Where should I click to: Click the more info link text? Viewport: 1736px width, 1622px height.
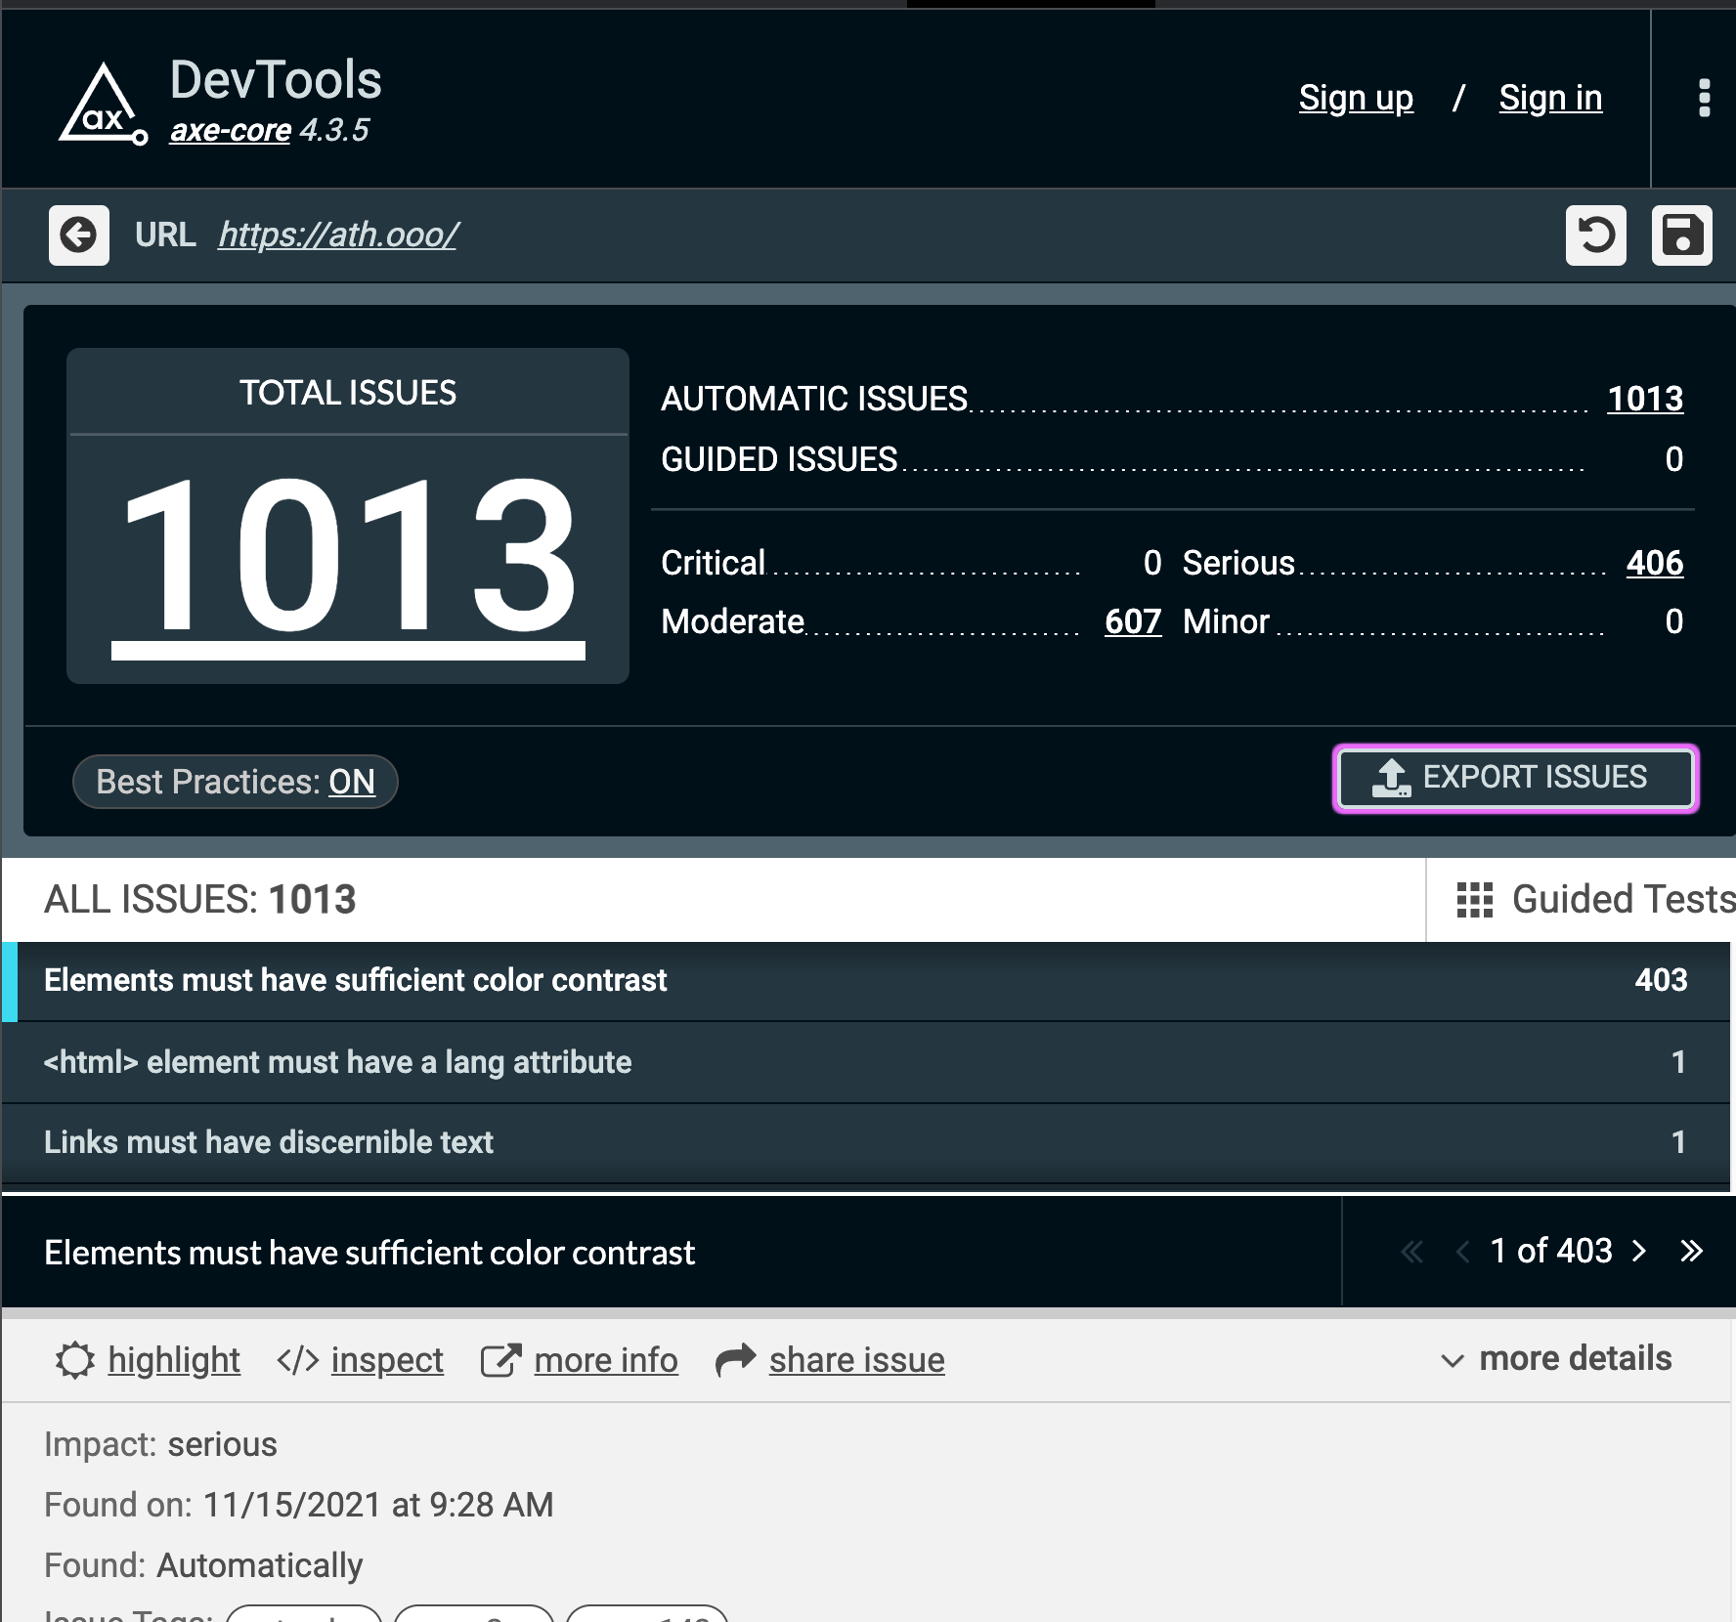pos(606,1360)
